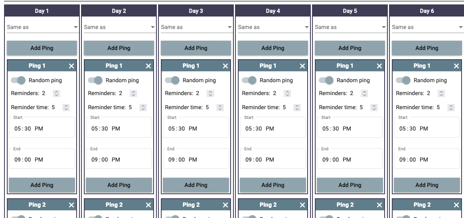This screenshot has width=464, height=218.
Task: Delete Ping 1 in Day 3 column
Action: (x=225, y=66)
